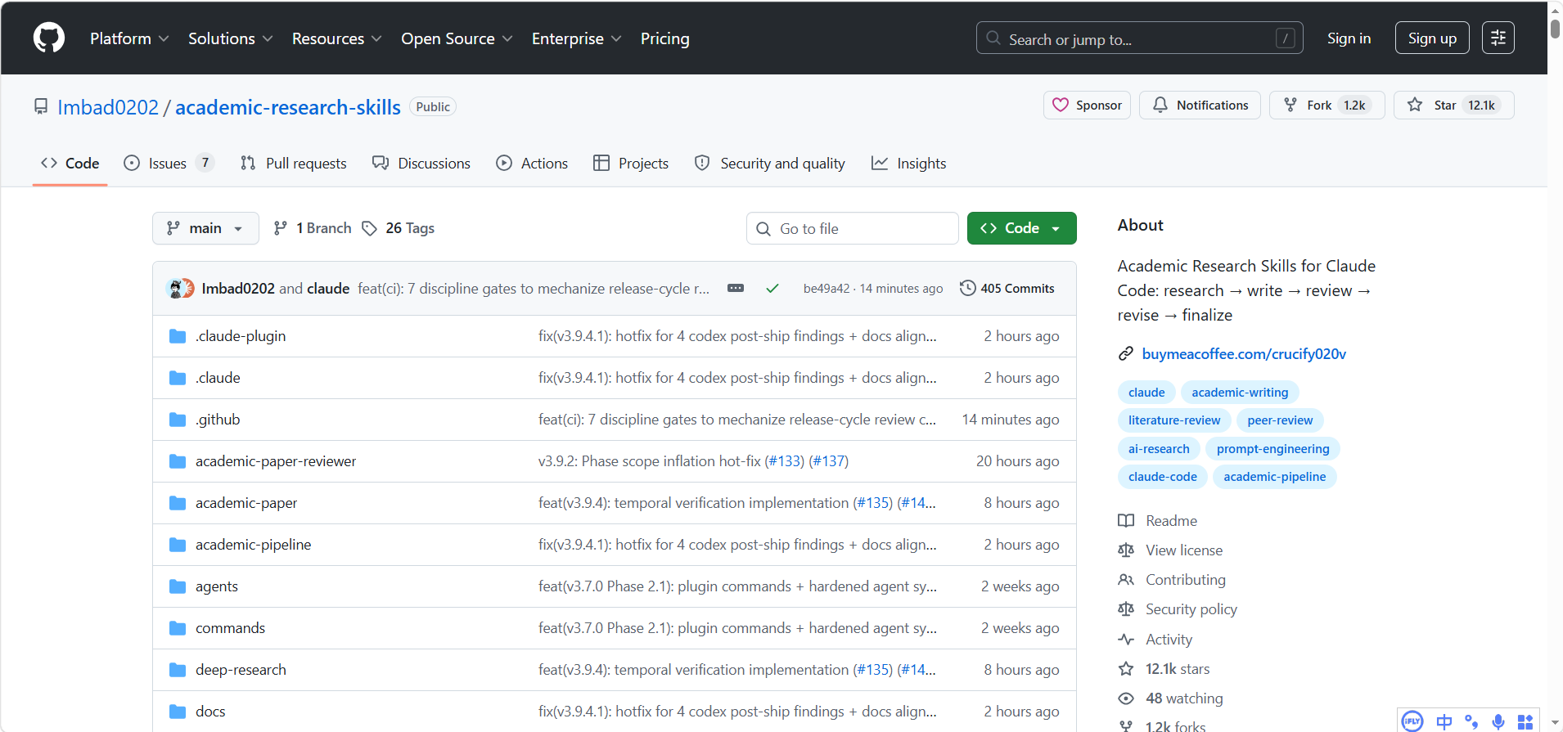Open the green Code clone dropdown
The width and height of the screenshot is (1563, 732).
point(1021,228)
